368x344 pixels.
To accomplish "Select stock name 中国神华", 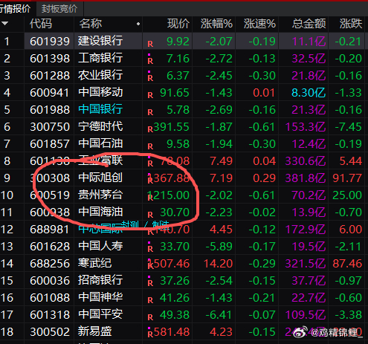I will point(100,297).
